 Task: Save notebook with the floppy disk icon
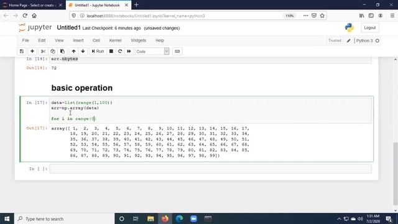tap(22, 51)
